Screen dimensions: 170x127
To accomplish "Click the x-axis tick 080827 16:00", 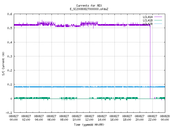I will (x=114, y=118).
